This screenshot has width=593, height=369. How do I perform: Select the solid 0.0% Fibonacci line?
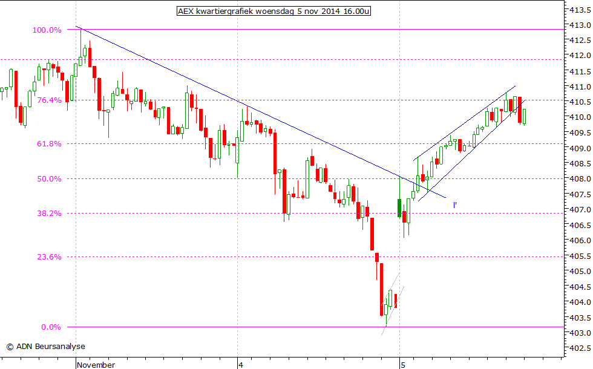316,327
